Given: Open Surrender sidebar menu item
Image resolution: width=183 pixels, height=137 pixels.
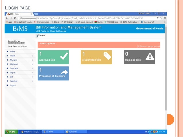Looking at the screenshot, I should pos(20,68).
